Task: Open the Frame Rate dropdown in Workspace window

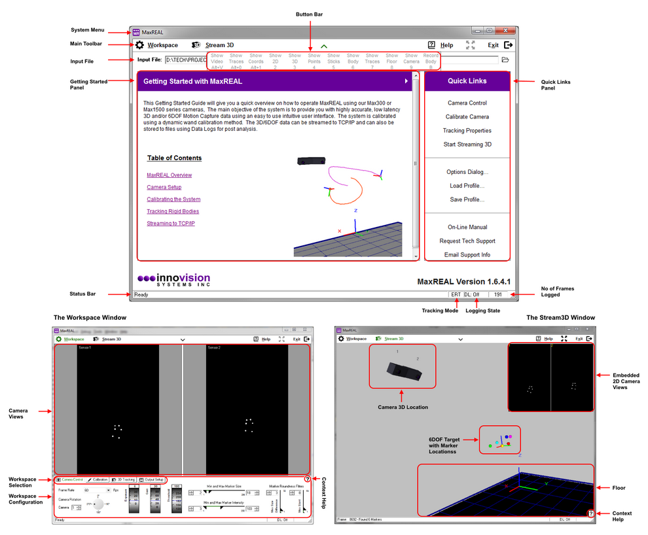Action: [97, 490]
